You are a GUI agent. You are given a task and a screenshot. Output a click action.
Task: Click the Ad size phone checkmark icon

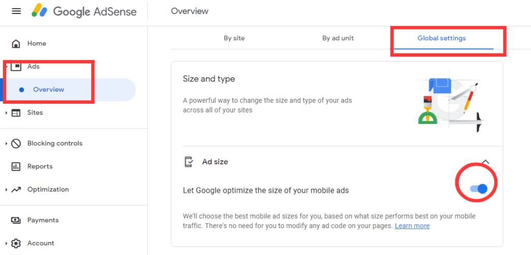coord(189,162)
